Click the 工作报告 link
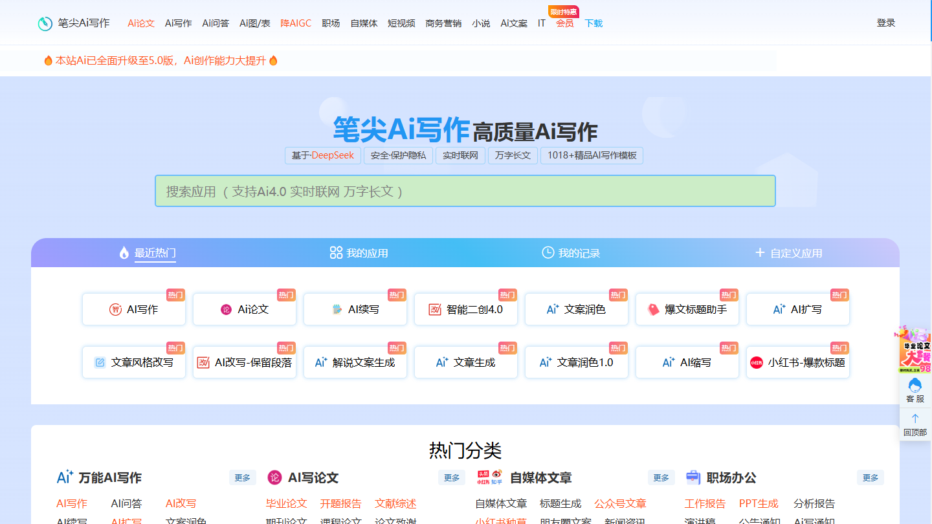932x524 pixels. [705, 503]
